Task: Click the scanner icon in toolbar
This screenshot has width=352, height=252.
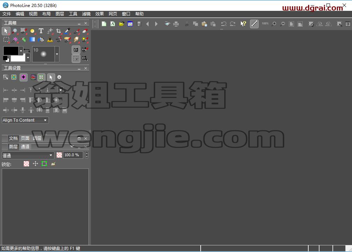Action: [167, 23]
